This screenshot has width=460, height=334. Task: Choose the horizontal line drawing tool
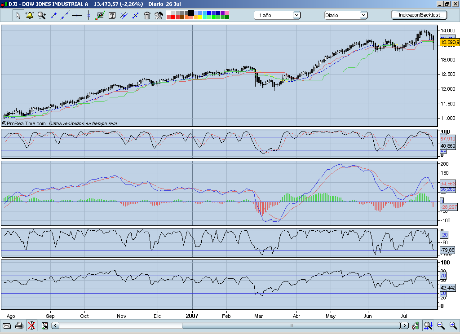(x=77, y=16)
